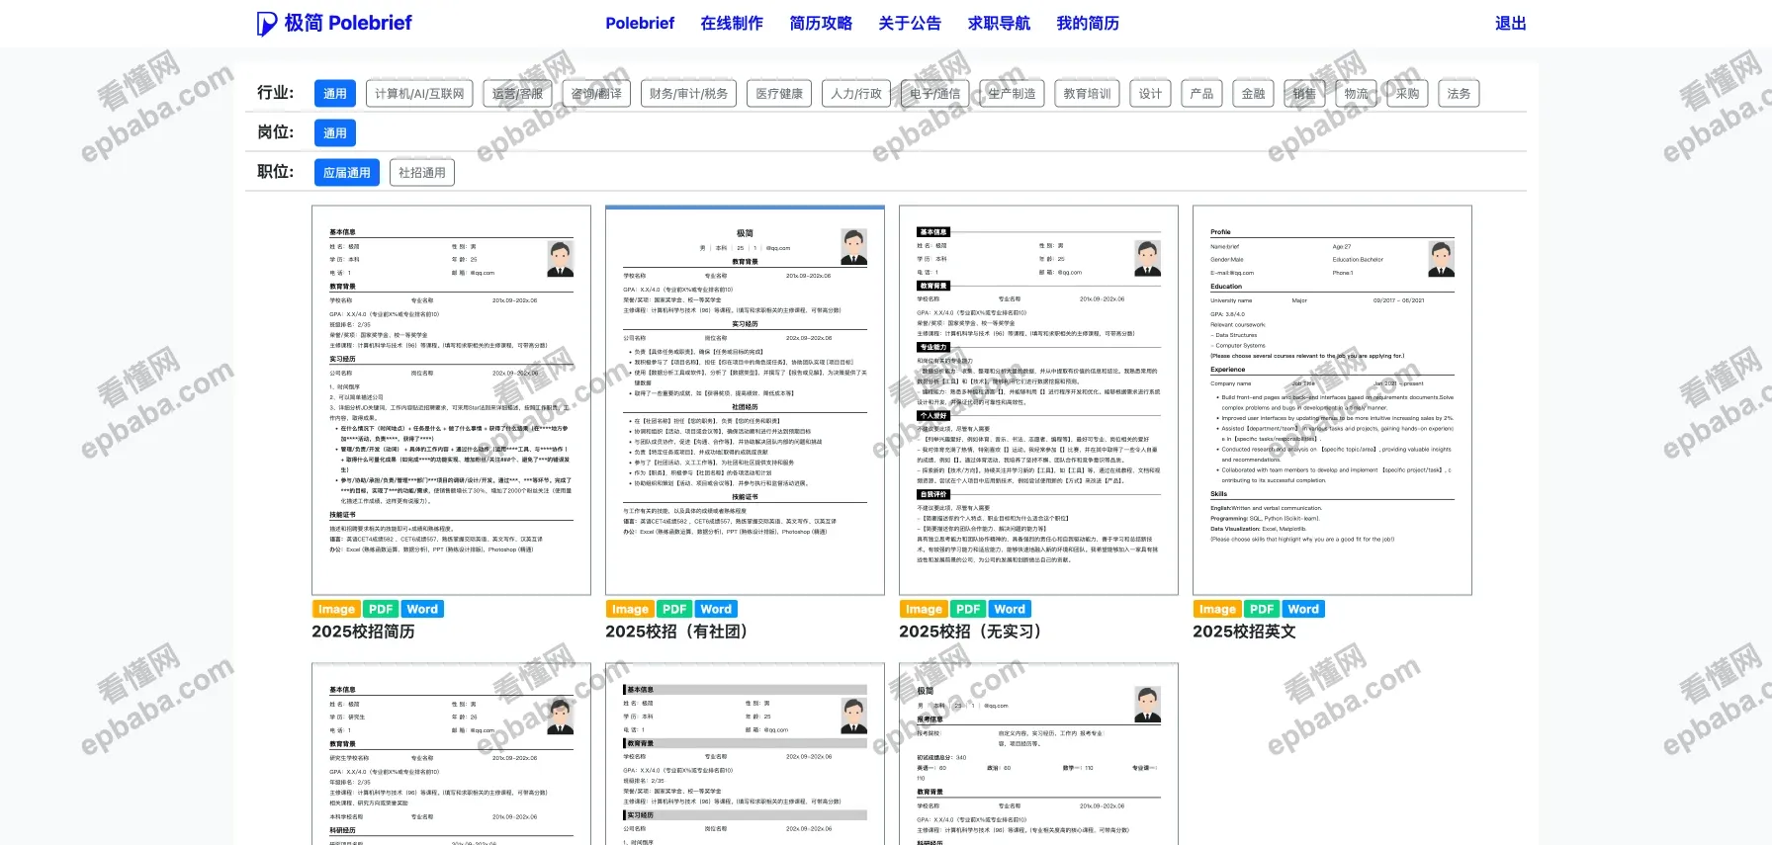
Task: Select the 通用 industry filter
Action: [335, 93]
